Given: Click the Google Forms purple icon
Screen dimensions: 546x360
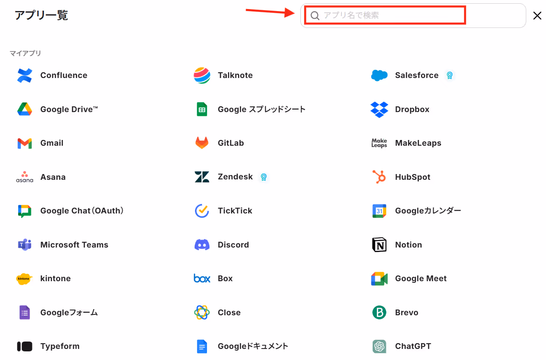Looking at the screenshot, I should (x=25, y=312).
